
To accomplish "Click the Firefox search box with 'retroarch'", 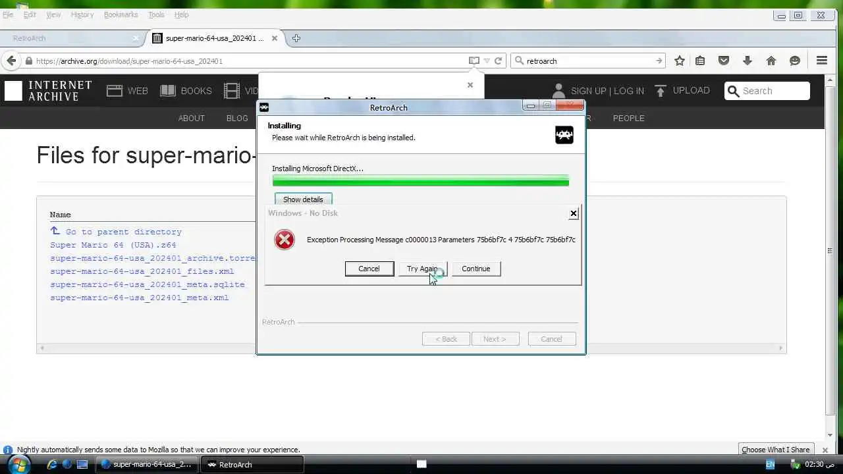I will (588, 61).
